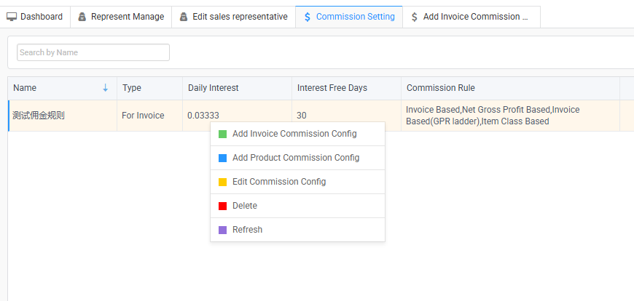Sort by the Interest Free Days header
This screenshot has height=301, width=634.
tap(332, 88)
